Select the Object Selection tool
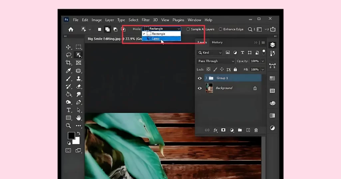The image size is (341, 179). [78, 55]
